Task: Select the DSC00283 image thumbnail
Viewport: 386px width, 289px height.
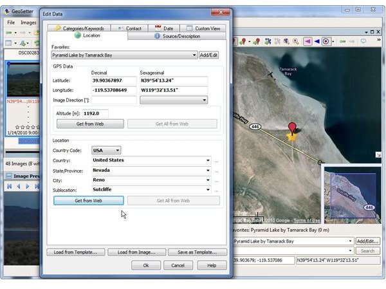Action: tap(23, 79)
